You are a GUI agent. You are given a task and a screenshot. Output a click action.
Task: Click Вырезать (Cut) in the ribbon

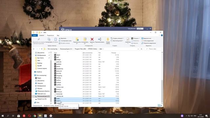pos(63,38)
